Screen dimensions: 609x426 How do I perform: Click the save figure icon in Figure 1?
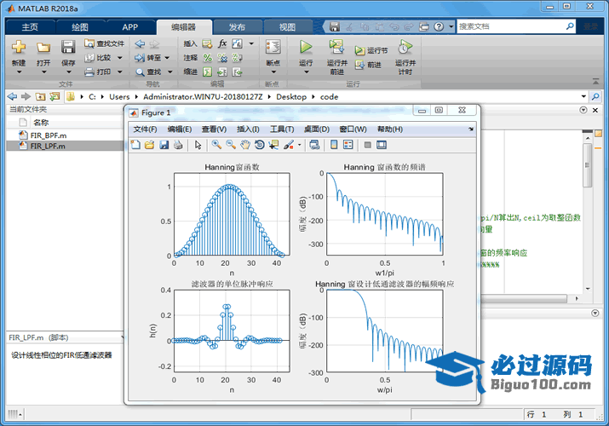tap(164, 145)
